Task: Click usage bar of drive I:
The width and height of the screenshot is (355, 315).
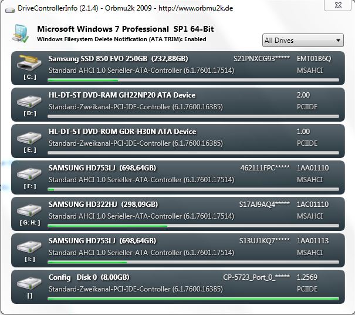Action: click(193, 262)
